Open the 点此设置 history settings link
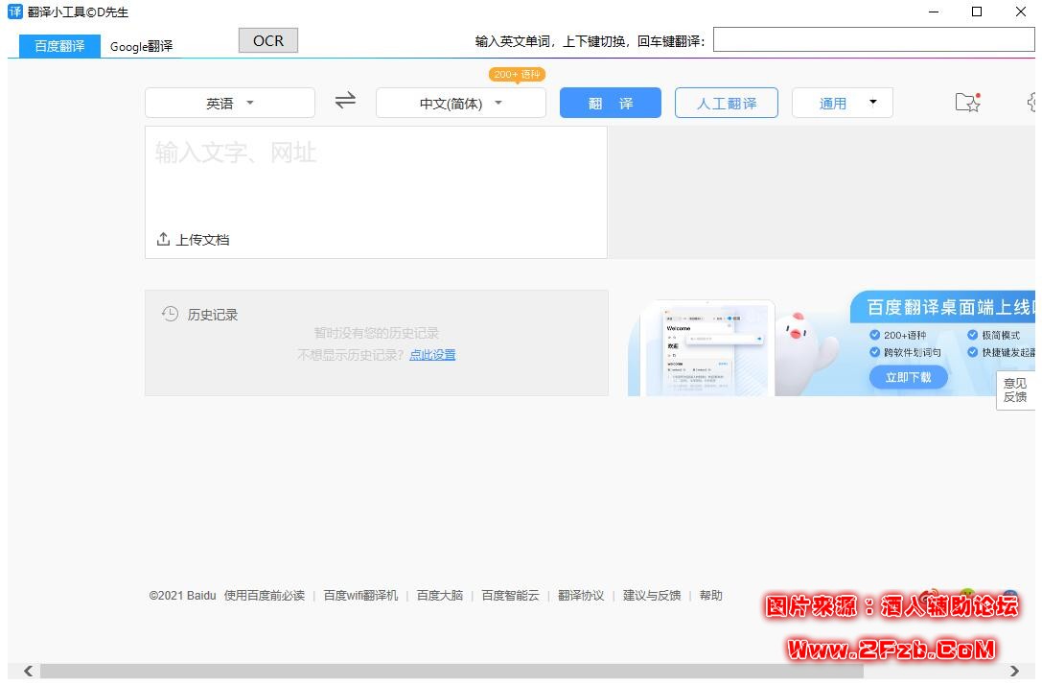 tap(432, 354)
